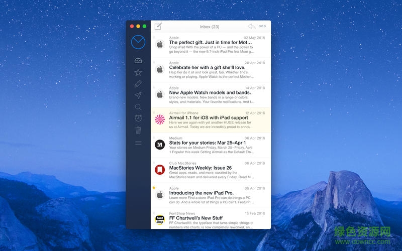Click the 'Inbox (23)' window title
This screenshot has height=251, width=402.
[210, 27]
